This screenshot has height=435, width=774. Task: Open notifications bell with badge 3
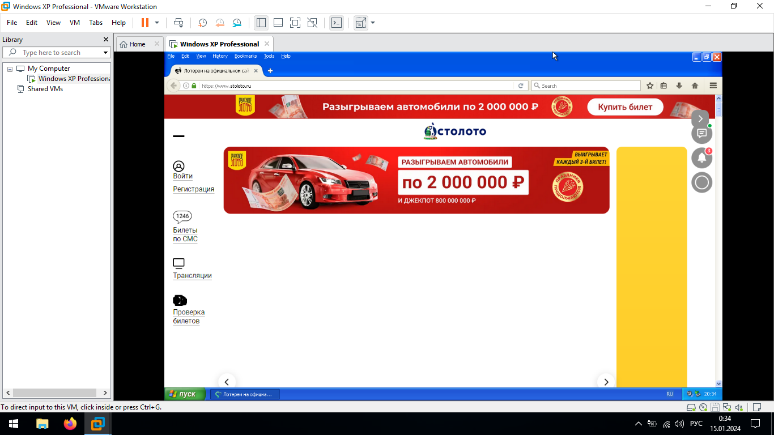click(x=701, y=157)
